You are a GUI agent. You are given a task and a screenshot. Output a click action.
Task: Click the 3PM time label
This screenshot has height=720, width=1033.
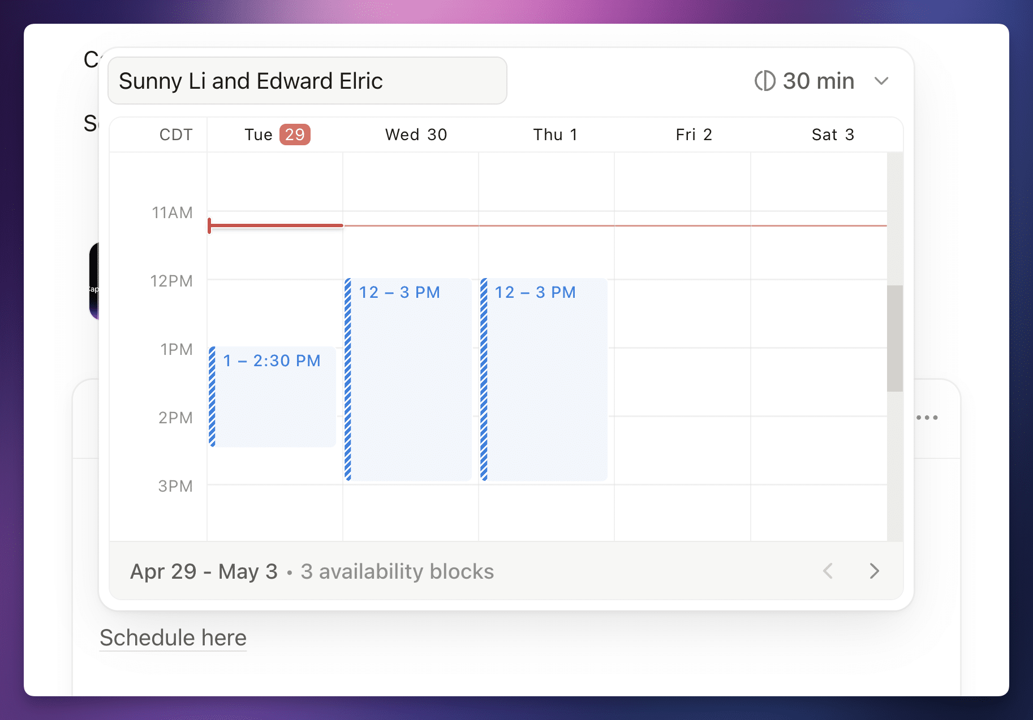pos(175,486)
